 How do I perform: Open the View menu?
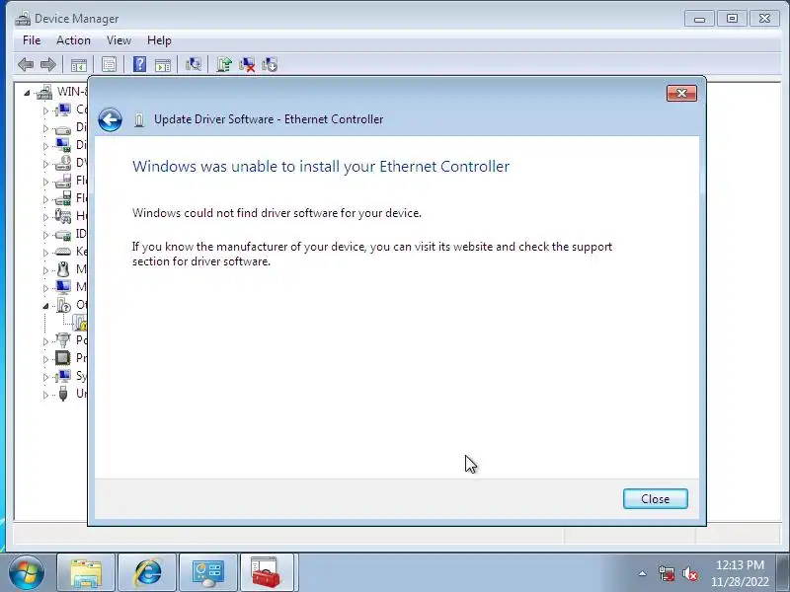[x=118, y=40]
